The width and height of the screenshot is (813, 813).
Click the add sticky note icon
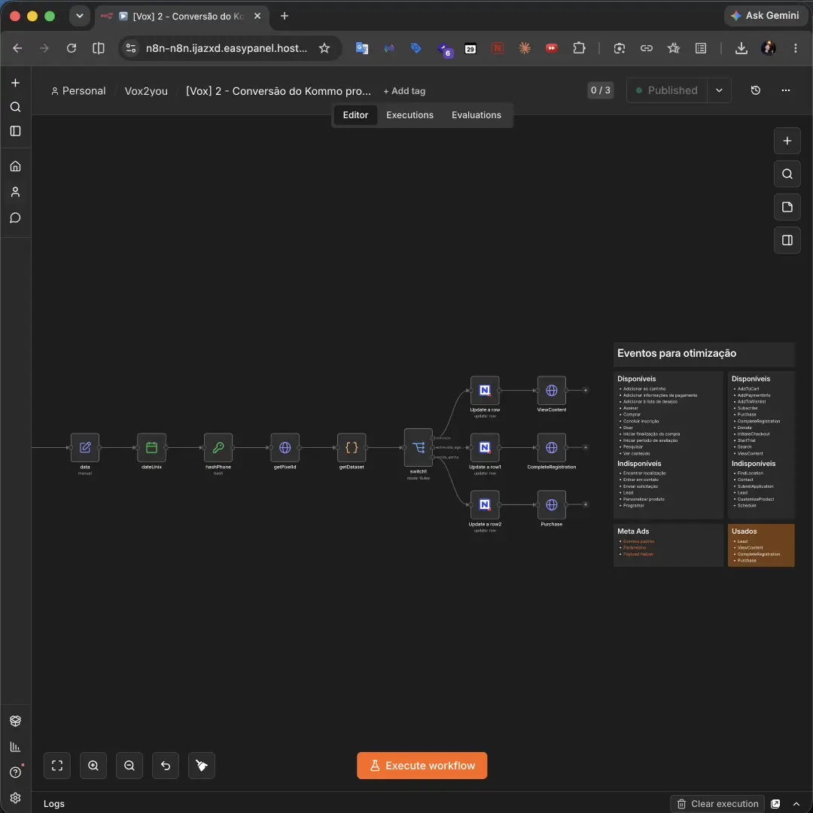787,207
